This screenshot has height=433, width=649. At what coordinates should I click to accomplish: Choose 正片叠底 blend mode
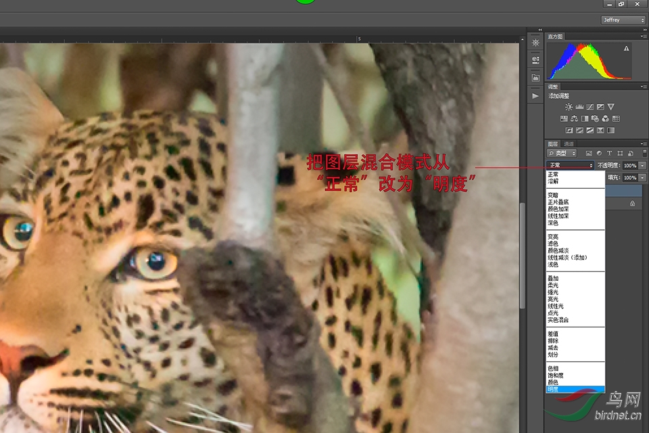pyautogui.click(x=575, y=202)
